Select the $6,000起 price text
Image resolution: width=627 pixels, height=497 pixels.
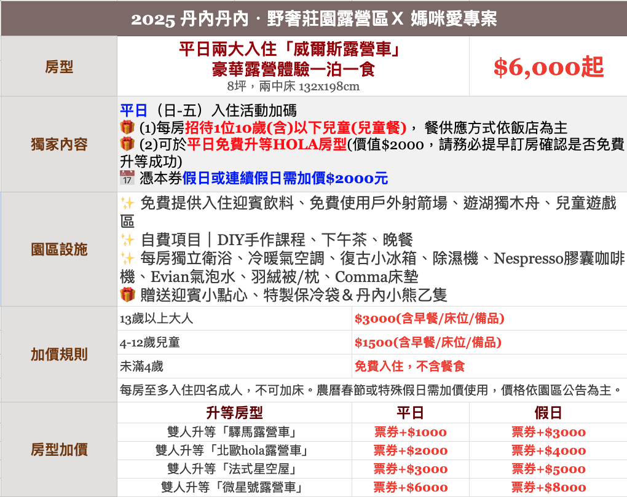coord(548,68)
